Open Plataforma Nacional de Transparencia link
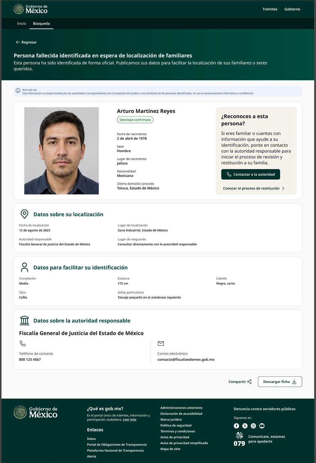 115,450
